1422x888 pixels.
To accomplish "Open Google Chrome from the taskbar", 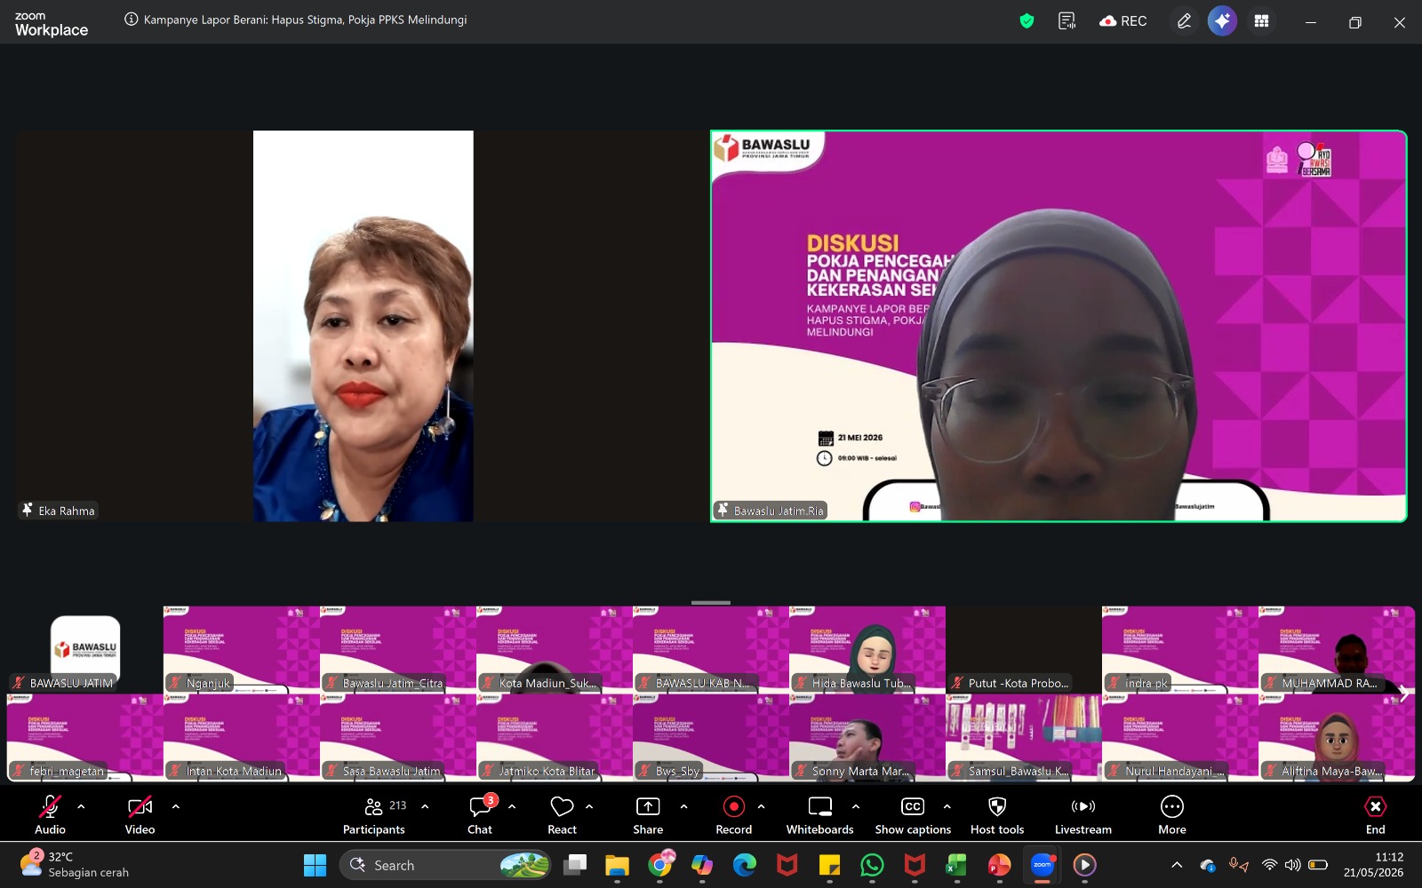I will click(660, 865).
